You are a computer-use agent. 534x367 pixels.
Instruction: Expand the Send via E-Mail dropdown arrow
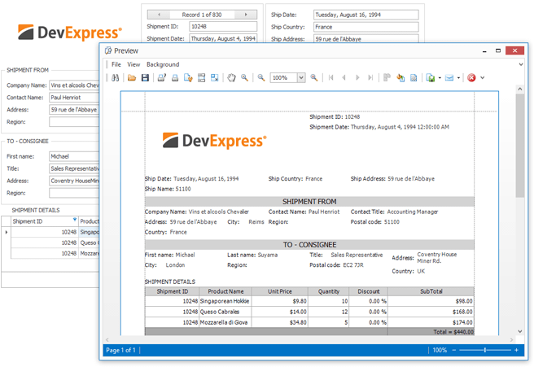tap(458, 77)
